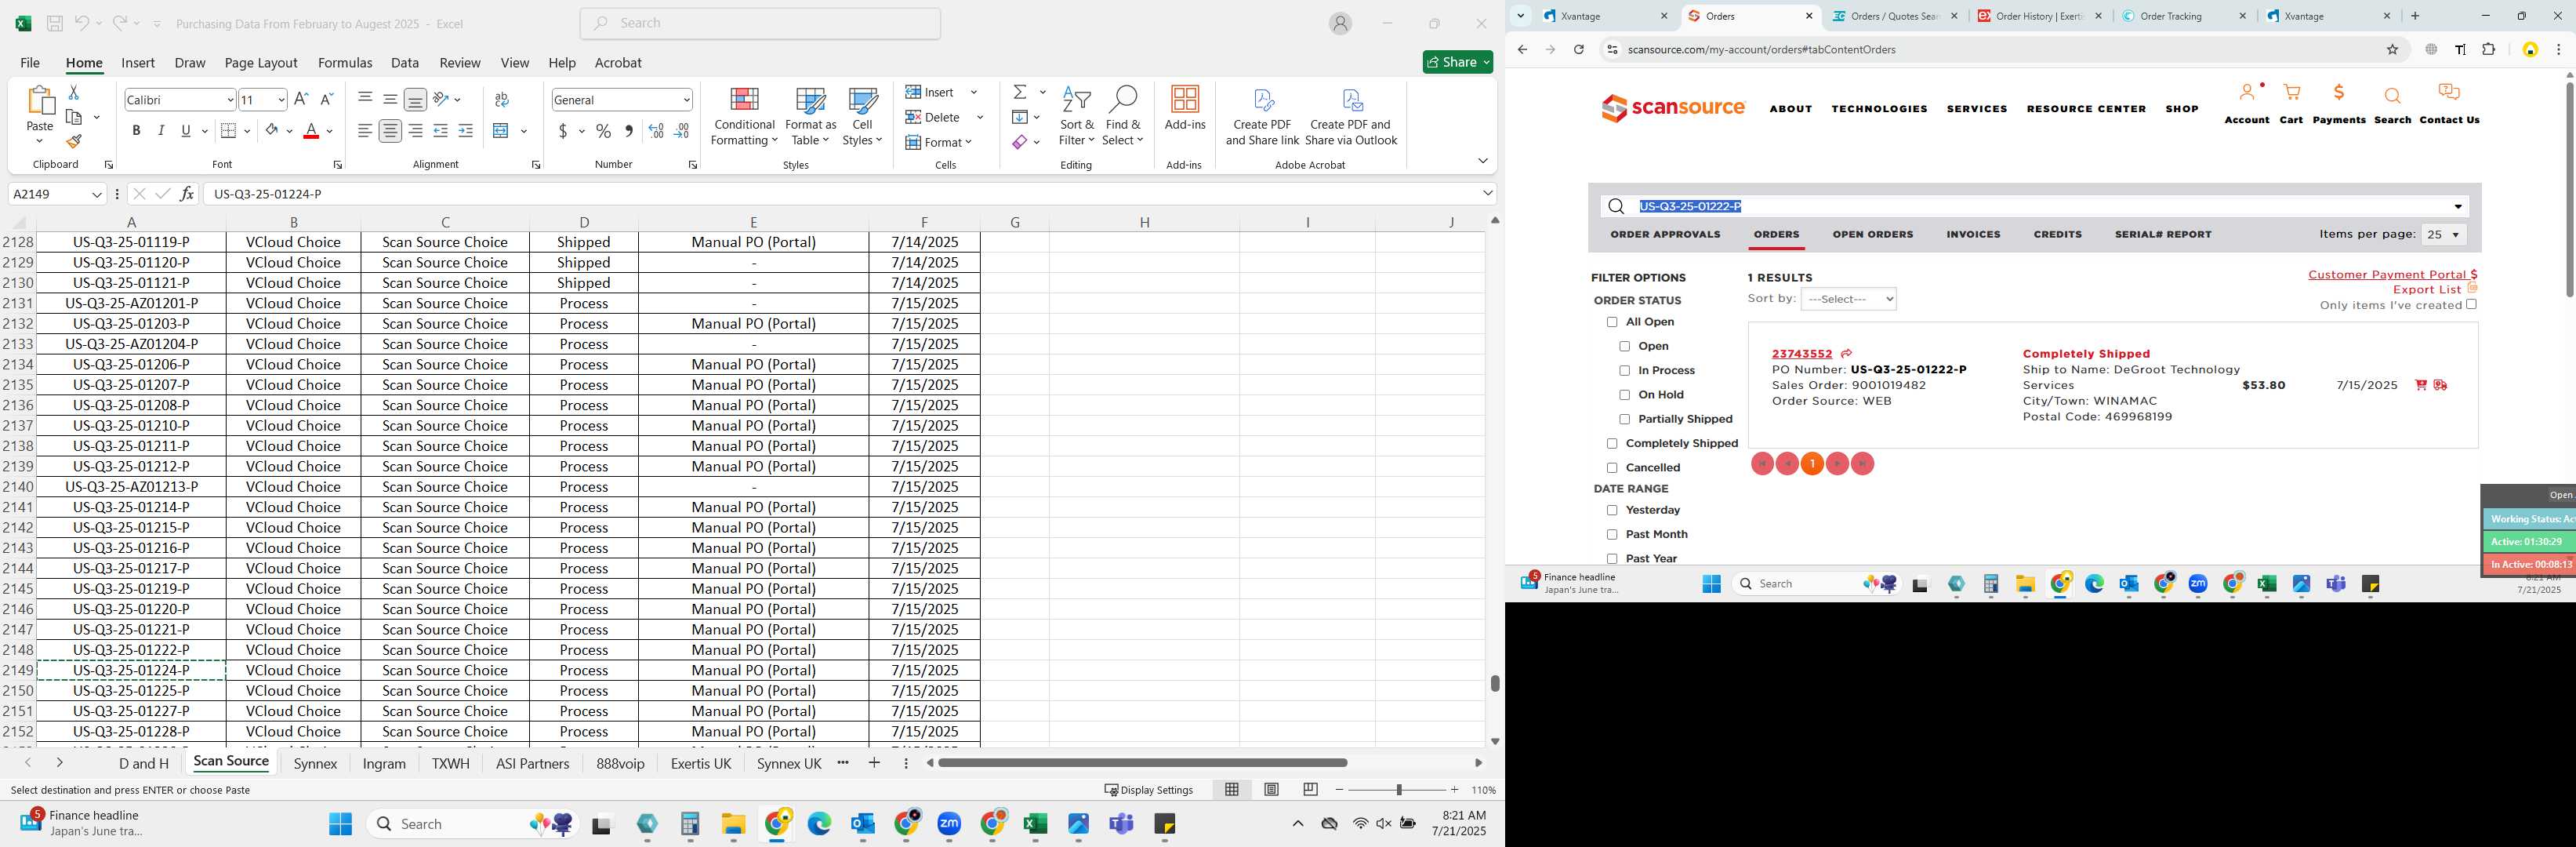Open the General number format dropdown
2576x847 pixels.
pyautogui.click(x=686, y=100)
